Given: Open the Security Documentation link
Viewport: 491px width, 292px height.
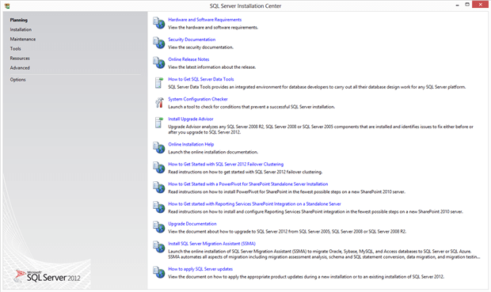Looking at the screenshot, I should 192,40.
